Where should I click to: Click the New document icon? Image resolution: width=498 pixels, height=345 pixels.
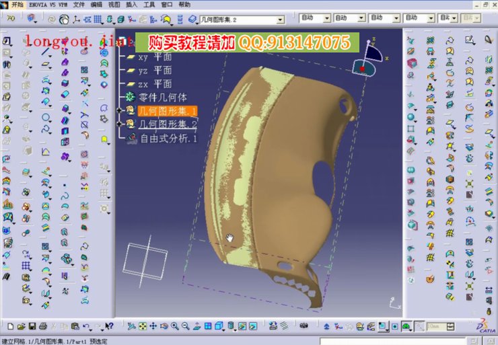(10, 326)
